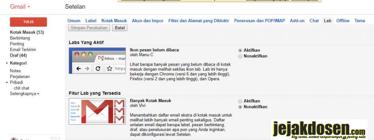Screen dimensions: 374x140
Task: Switch to the Chat settings tab
Action: coord(314,21)
